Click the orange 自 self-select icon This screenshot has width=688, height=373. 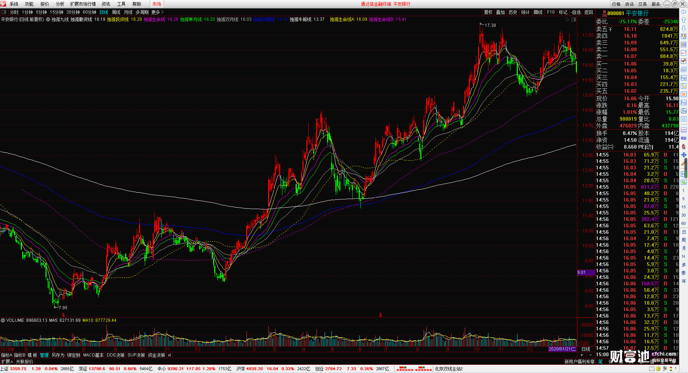point(684,95)
